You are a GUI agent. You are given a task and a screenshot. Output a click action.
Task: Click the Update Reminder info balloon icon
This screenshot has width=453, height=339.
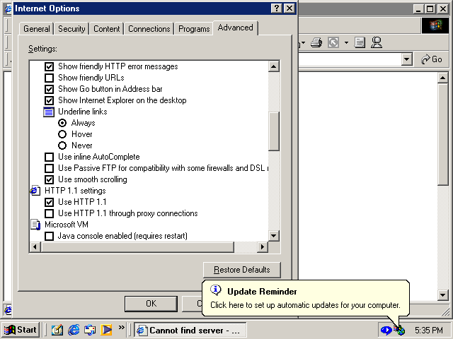[215, 290]
